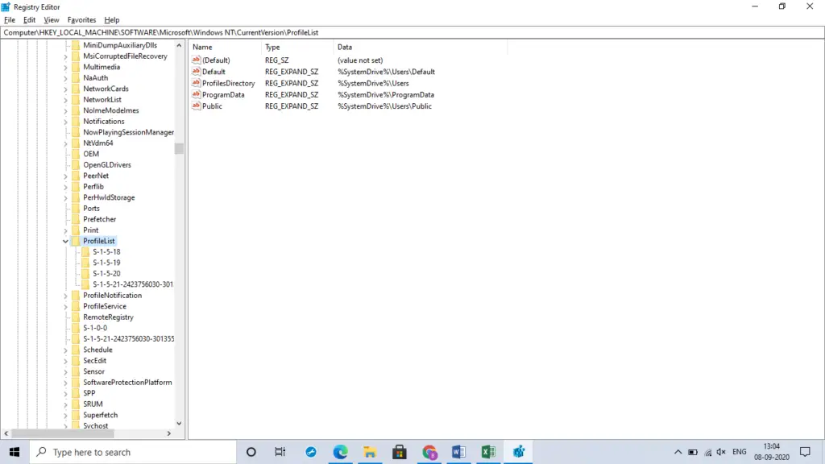Click the taskbar search box
The image size is (825, 464).
click(133, 453)
